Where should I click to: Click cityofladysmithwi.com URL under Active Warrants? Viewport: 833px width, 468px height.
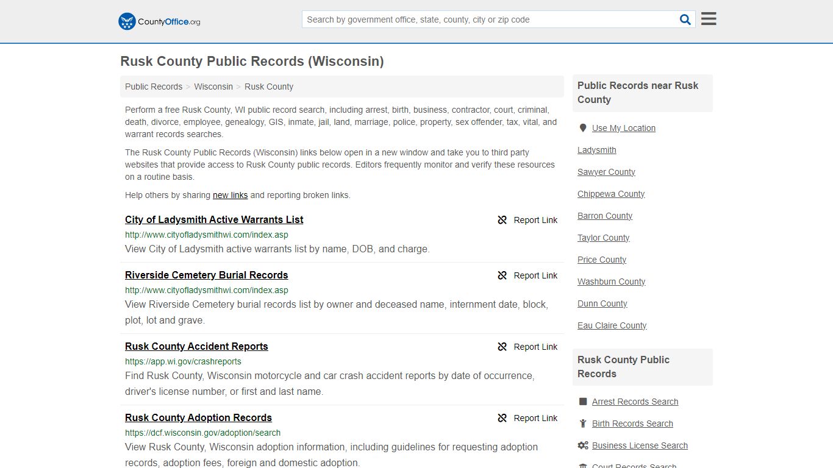pyautogui.click(x=207, y=235)
